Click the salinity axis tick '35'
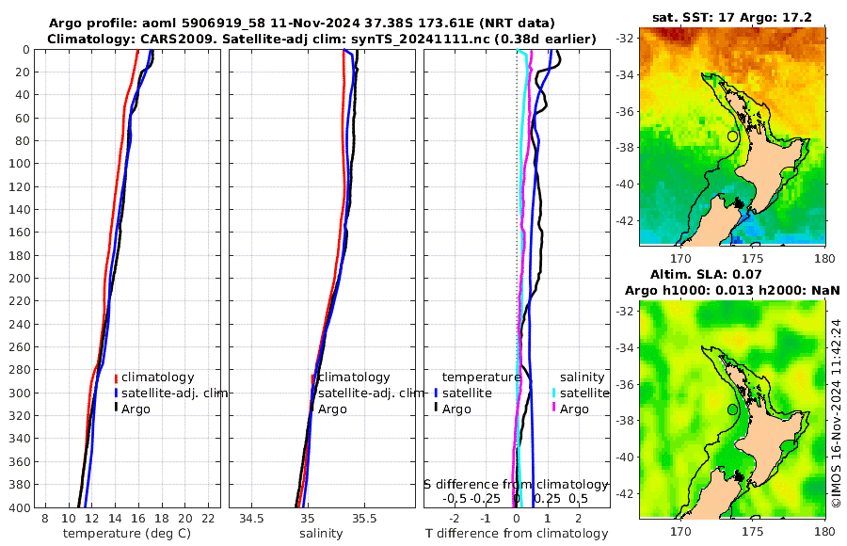 [308, 519]
